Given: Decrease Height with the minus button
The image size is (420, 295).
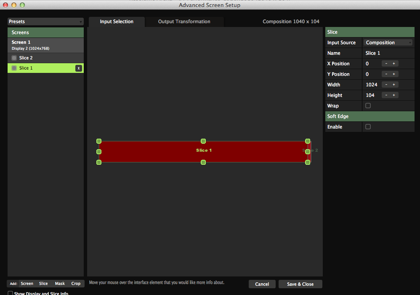Looking at the screenshot, I should click(x=386, y=95).
